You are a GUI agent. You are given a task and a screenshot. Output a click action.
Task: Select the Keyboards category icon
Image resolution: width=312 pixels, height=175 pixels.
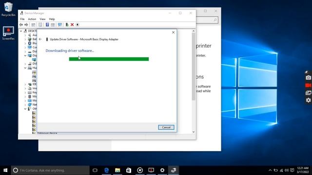[x=30, y=92]
